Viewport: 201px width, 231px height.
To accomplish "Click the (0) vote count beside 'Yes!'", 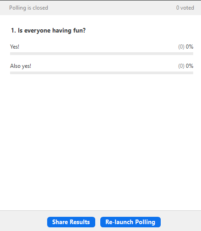I will (181, 47).
